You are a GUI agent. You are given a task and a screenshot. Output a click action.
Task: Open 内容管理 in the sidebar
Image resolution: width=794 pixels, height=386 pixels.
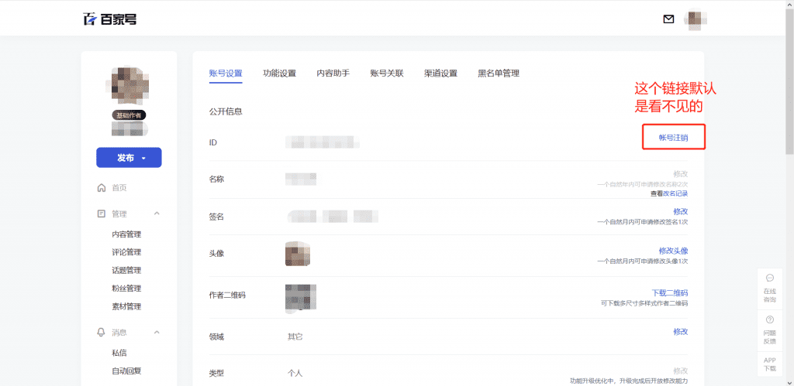click(126, 234)
